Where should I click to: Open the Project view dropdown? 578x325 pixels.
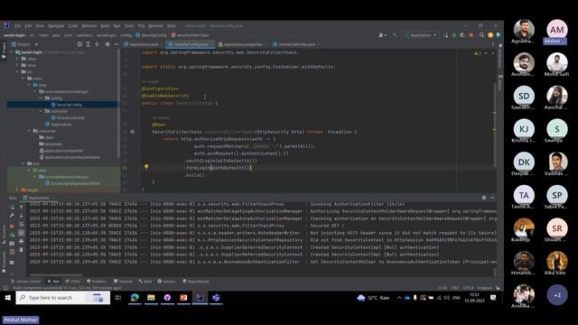point(24,44)
